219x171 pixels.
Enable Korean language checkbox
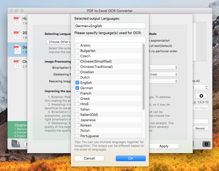click(x=77, y=125)
